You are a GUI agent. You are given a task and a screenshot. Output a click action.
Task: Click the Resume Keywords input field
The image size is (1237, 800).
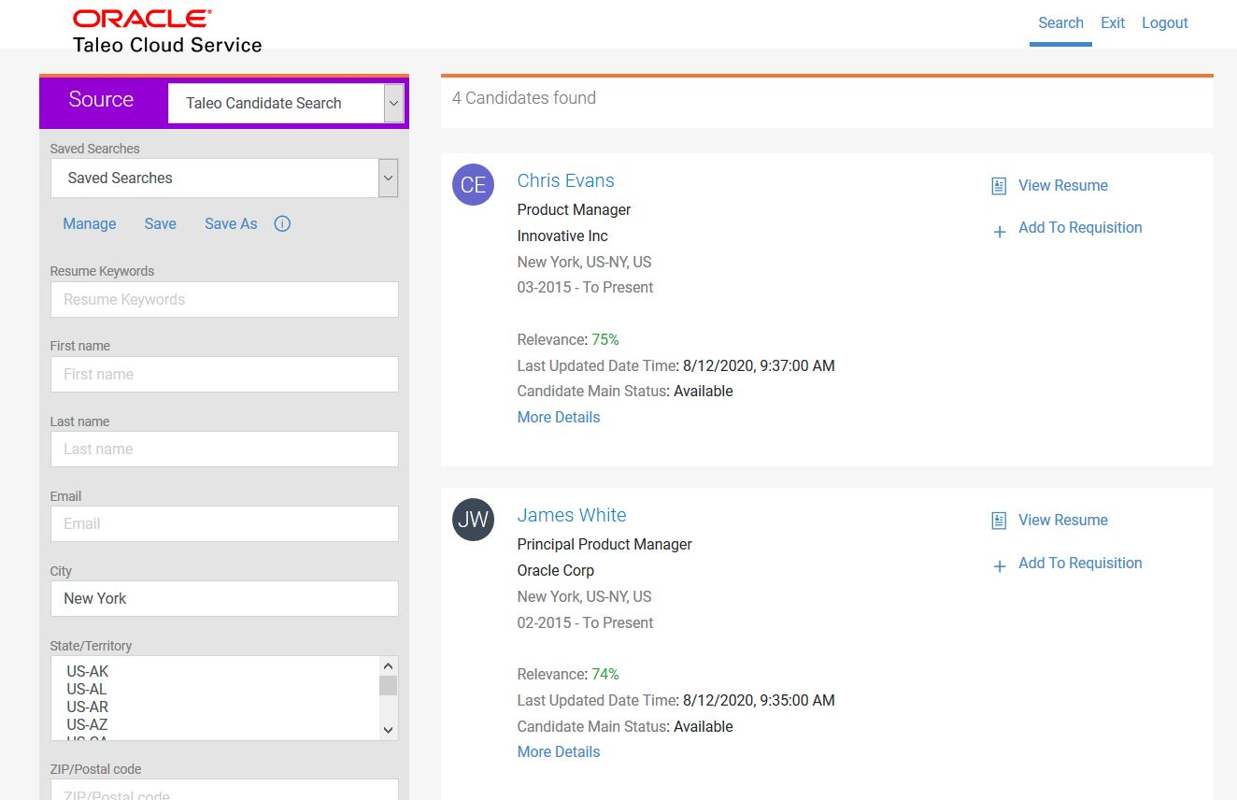click(x=224, y=299)
